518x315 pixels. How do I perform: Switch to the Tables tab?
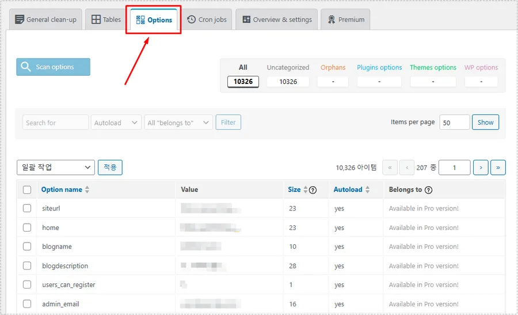[106, 20]
